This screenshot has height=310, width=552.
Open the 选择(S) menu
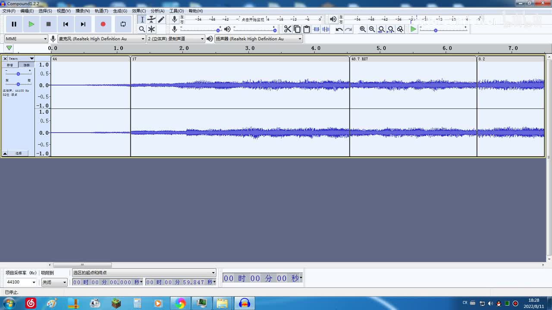[x=45, y=11]
